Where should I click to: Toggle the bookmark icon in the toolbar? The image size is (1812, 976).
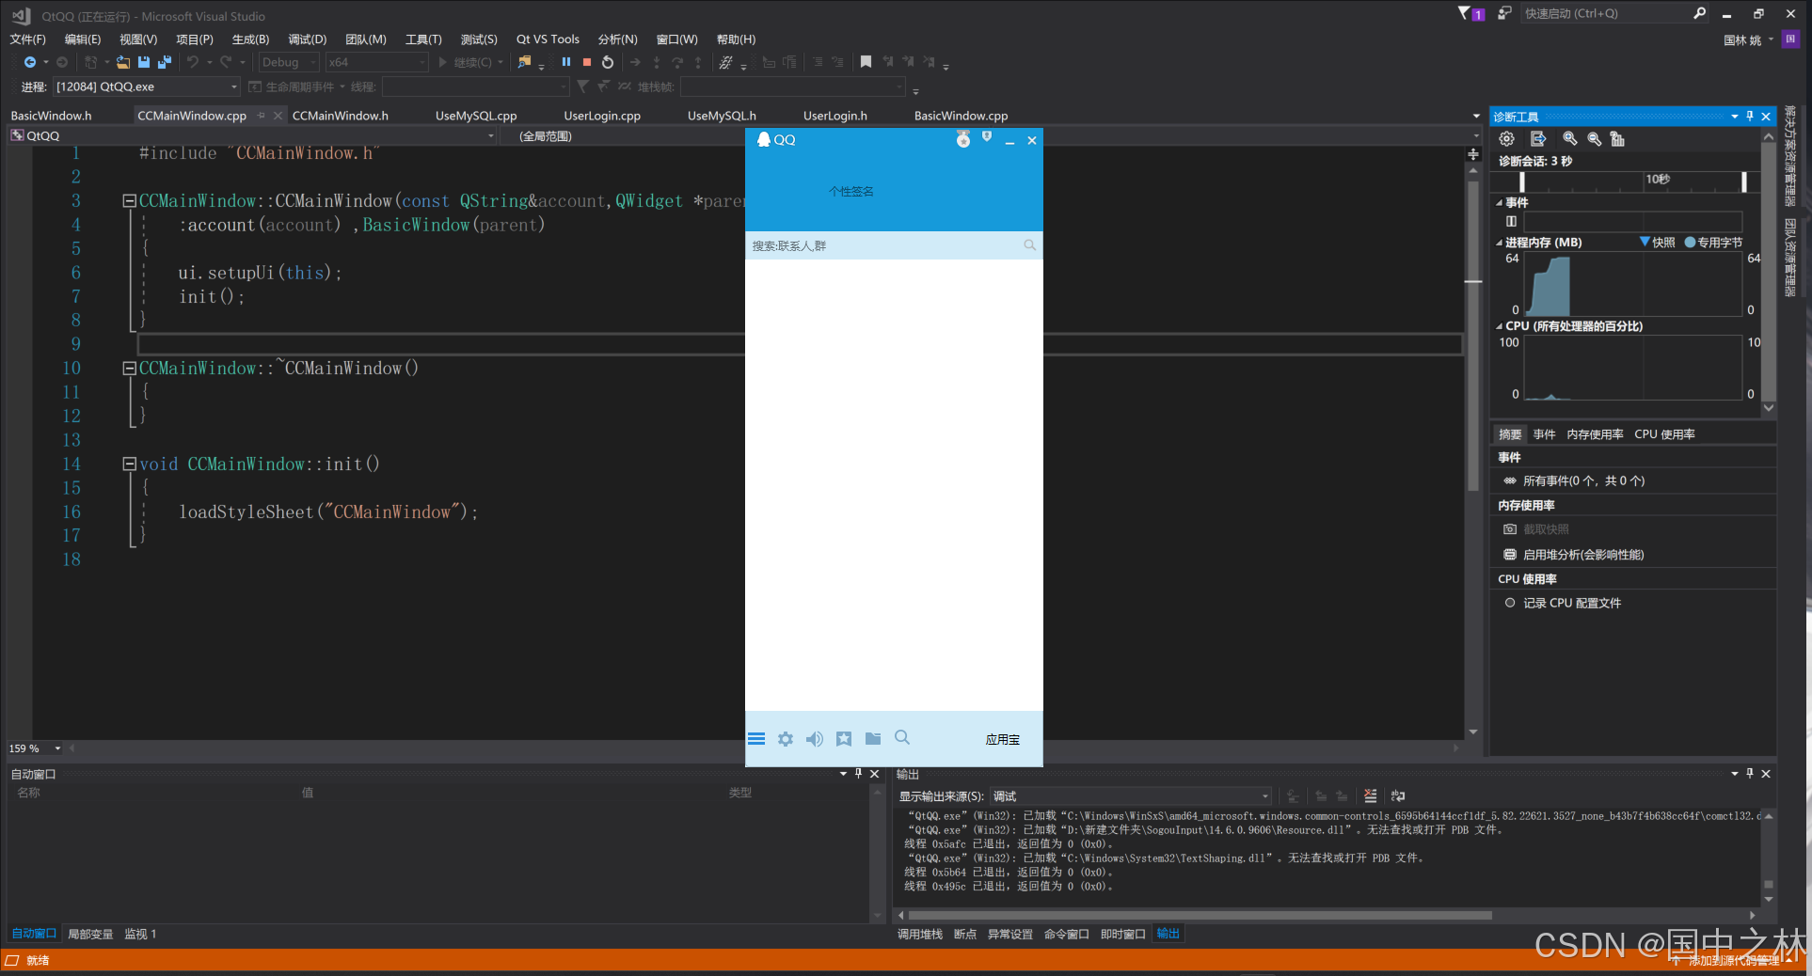pos(866,62)
